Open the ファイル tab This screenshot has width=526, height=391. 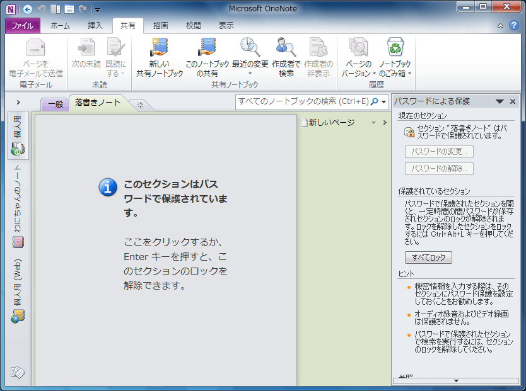[x=23, y=26]
